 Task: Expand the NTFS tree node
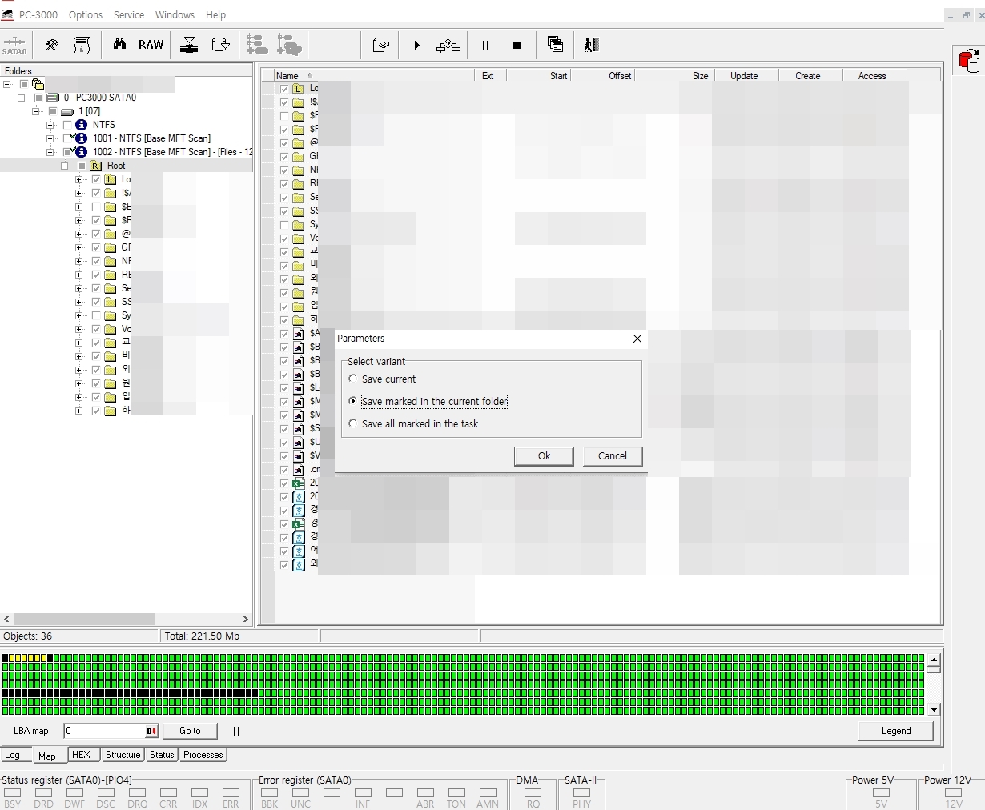pyautogui.click(x=50, y=125)
